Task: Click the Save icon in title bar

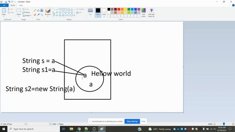Action: (6, 2)
